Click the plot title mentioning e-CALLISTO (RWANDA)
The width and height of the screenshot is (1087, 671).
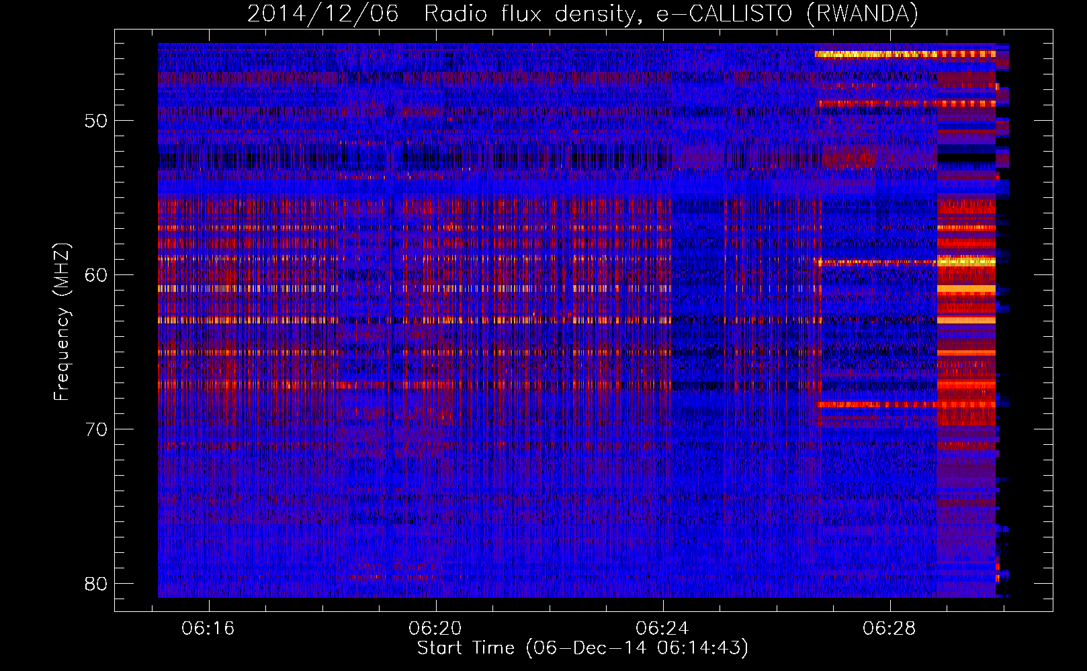582,13
